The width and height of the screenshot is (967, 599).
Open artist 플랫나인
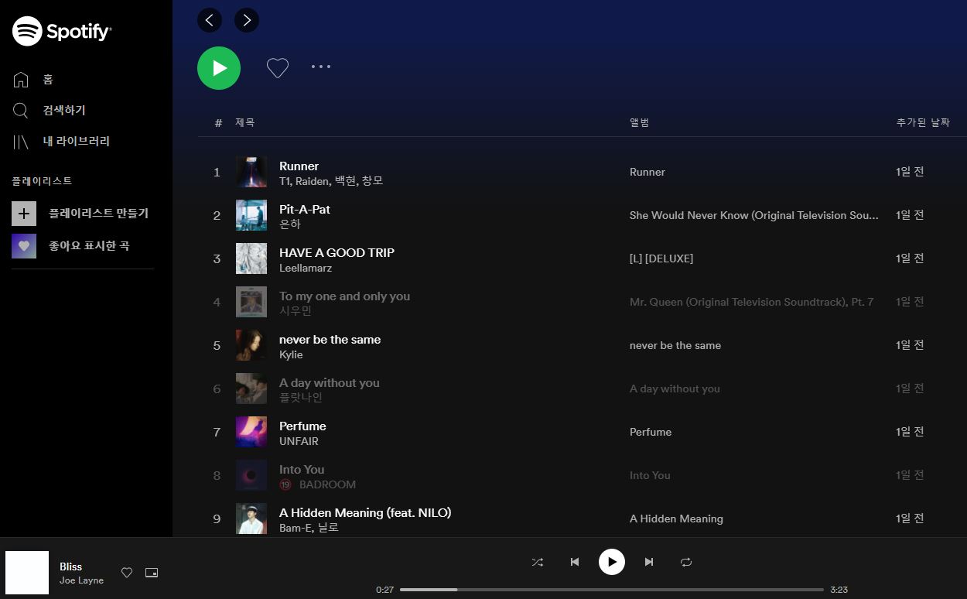point(301,398)
